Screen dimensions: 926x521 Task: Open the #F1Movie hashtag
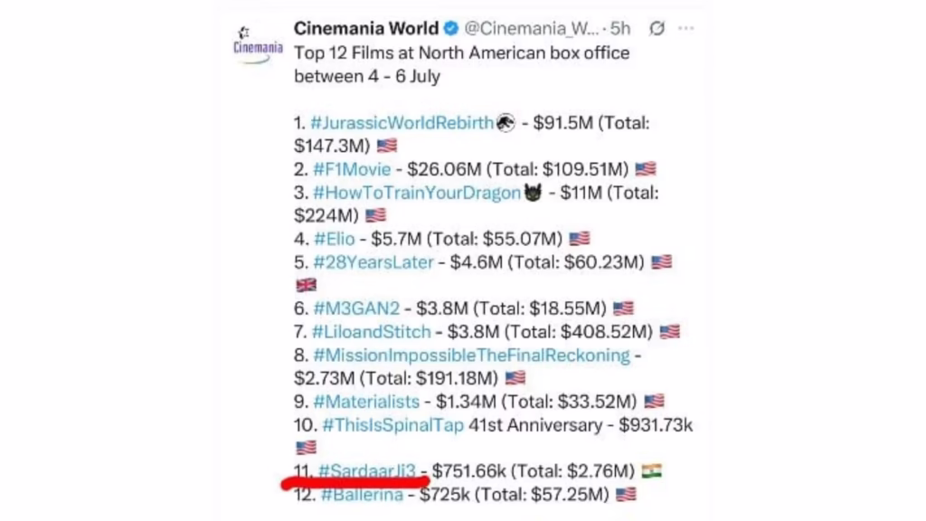(352, 169)
